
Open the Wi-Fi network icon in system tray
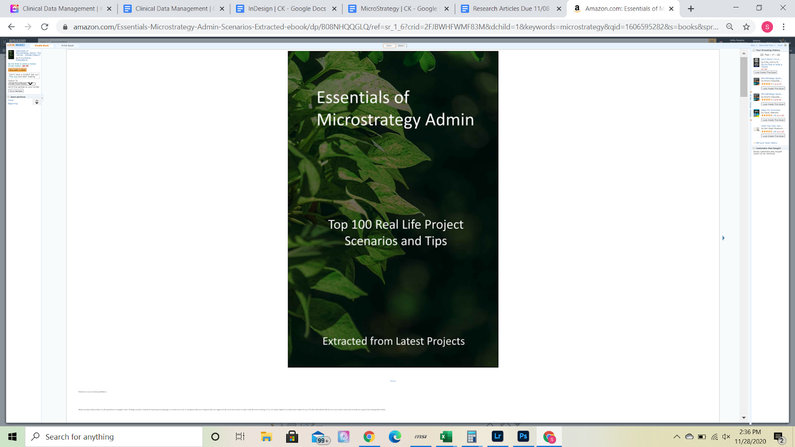tap(715, 437)
